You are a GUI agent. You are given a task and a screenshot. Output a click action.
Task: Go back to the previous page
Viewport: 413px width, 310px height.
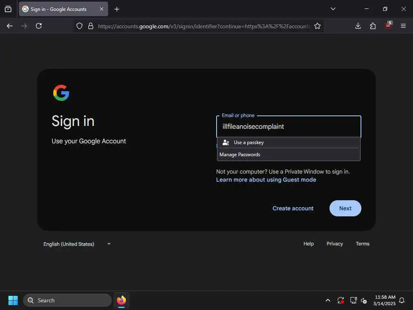10,26
